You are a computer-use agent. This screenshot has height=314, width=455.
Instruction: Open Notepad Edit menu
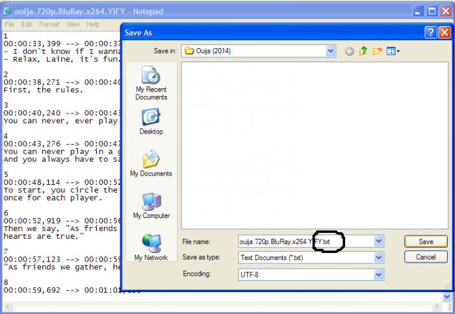pos(27,25)
